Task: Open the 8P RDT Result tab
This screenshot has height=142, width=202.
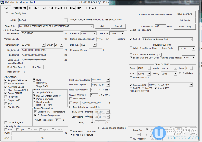Action: coord(87,8)
